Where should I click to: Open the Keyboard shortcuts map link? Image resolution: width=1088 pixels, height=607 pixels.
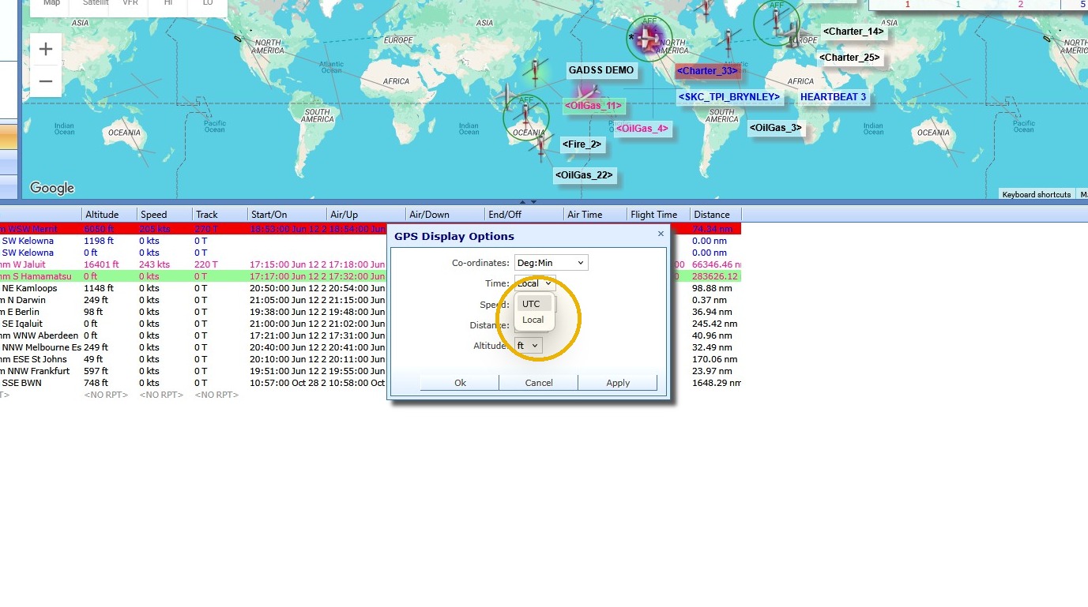[1037, 194]
